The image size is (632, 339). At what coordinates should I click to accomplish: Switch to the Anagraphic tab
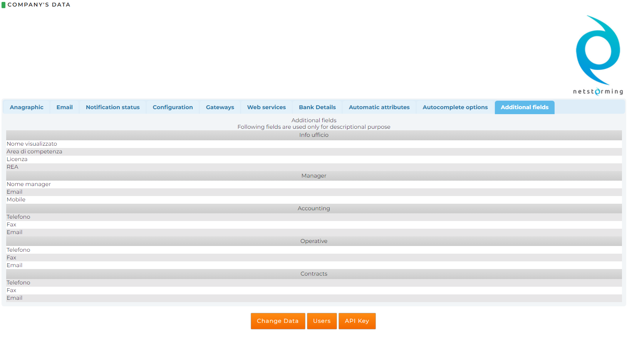[x=27, y=107]
